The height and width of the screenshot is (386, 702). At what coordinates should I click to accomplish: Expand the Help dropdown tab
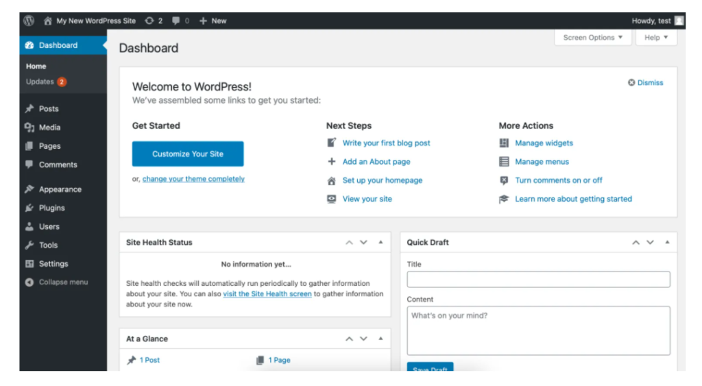[x=656, y=38]
